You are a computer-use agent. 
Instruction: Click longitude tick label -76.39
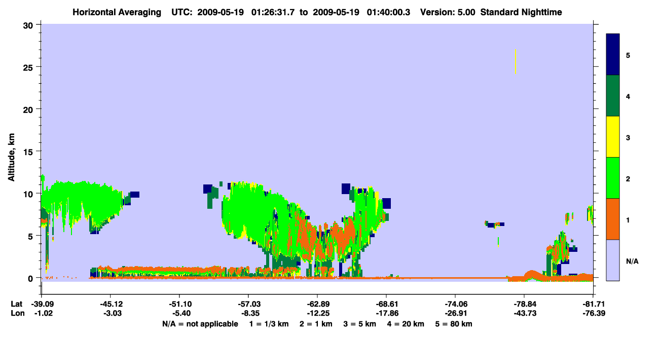[x=593, y=313]
